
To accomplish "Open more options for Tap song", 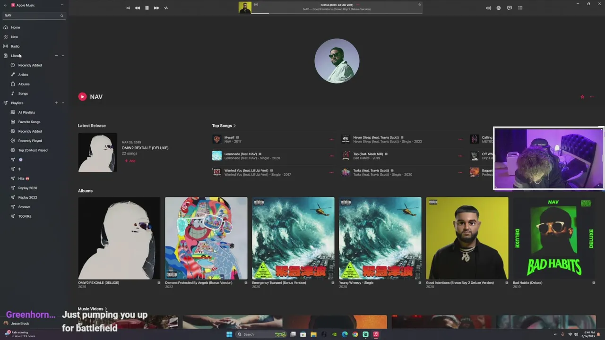I will [x=460, y=156].
